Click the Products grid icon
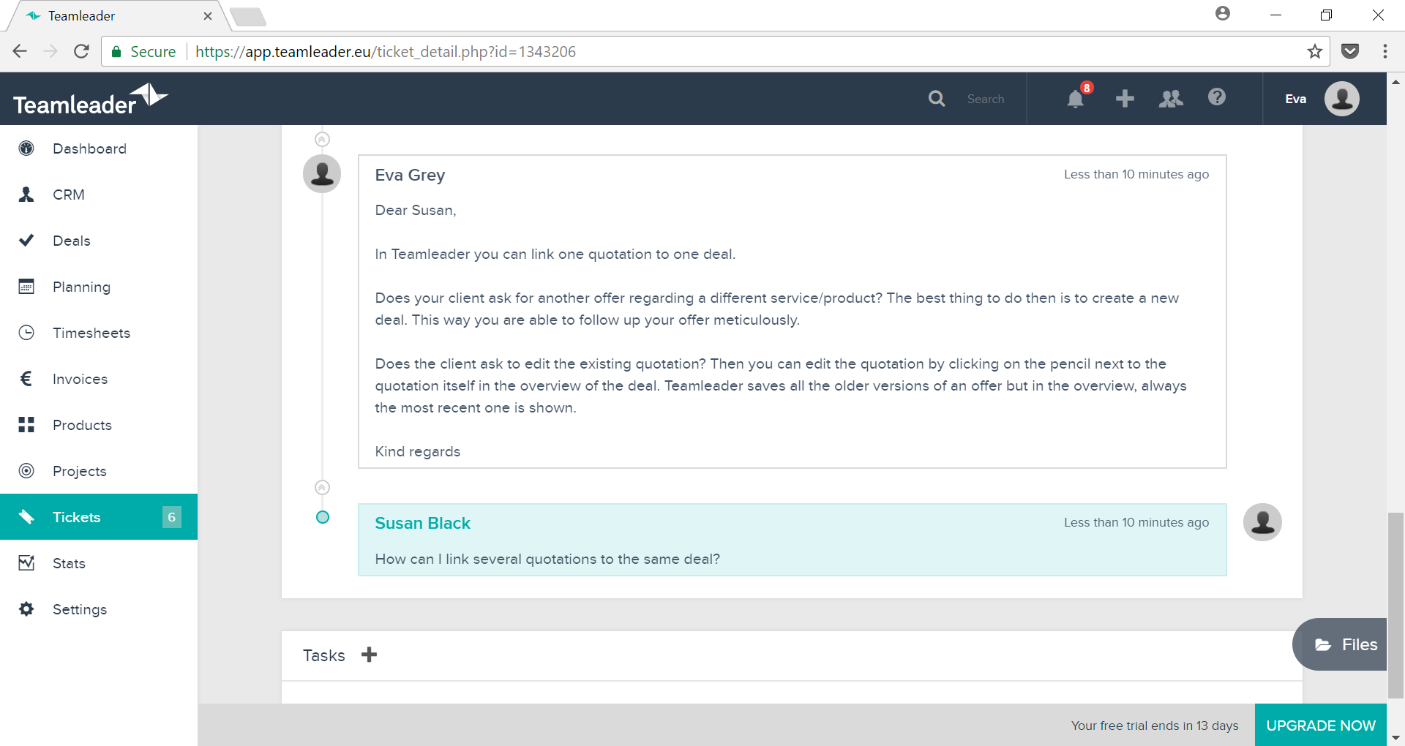 coord(26,425)
